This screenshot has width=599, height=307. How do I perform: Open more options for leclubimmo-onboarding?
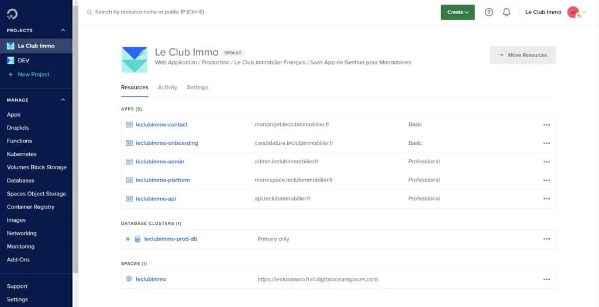tap(547, 144)
